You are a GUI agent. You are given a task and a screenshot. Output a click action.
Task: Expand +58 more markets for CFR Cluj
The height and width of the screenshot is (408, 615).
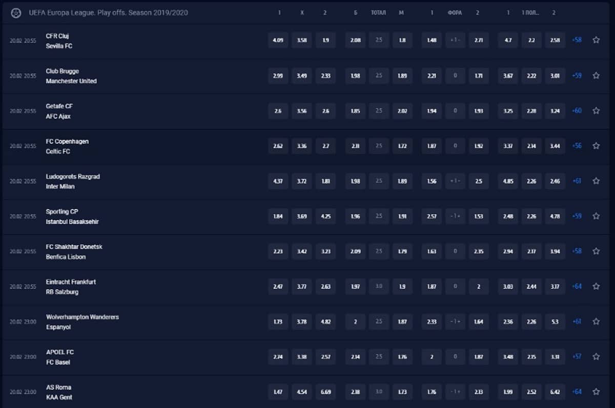(x=577, y=40)
